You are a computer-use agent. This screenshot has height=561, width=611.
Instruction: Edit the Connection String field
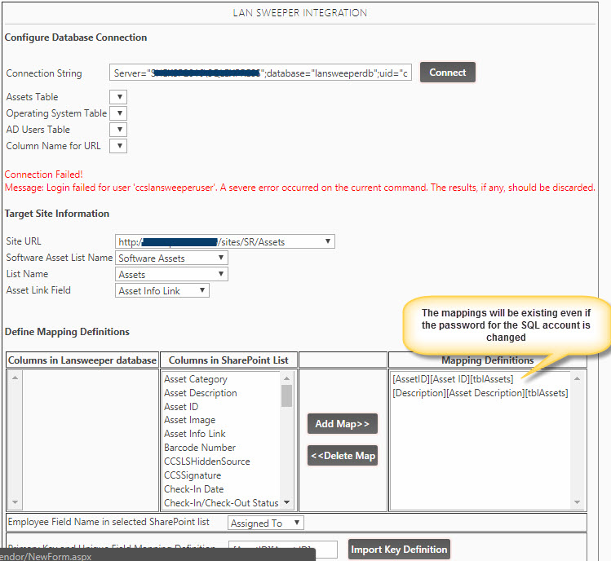(260, 73)
